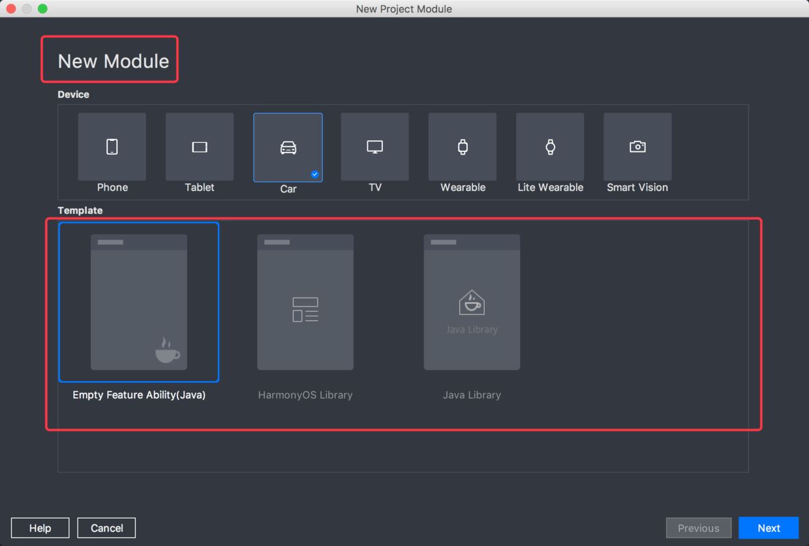
Task: Click the Help button
Action: pyautogui.click(x=40, y=528)
